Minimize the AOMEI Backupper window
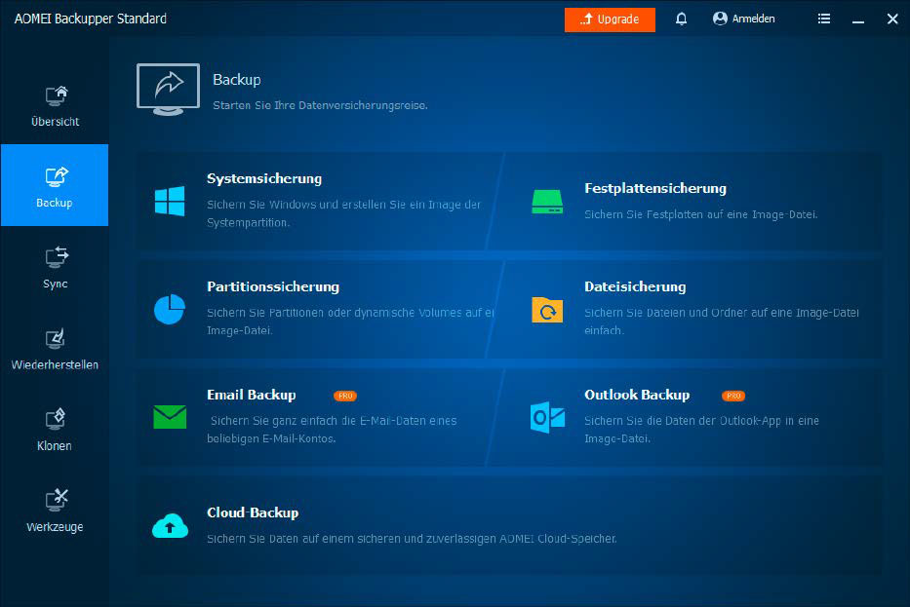Screen dimensions: 910x607 pyautogui.click(x=857, y=19)
